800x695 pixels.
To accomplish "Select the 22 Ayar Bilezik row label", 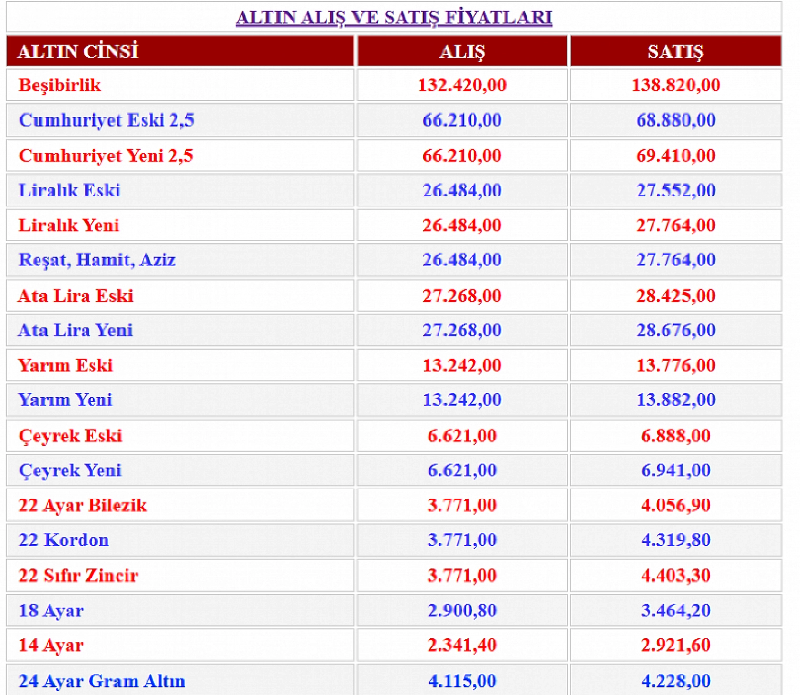I will [83, 505].
